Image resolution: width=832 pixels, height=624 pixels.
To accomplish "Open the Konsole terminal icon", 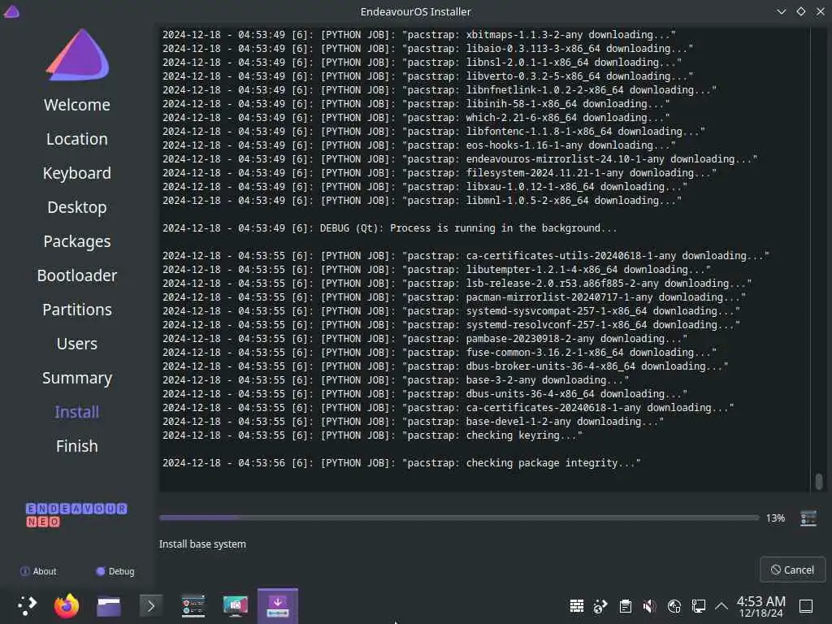I will click(150, 606).
